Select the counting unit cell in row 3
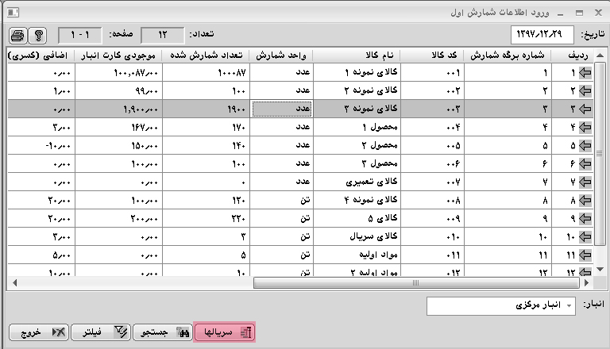 281,109
